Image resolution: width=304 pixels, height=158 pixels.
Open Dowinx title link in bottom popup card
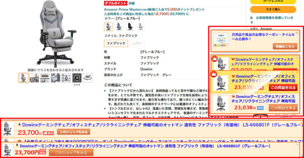click(x=263, y=99)
